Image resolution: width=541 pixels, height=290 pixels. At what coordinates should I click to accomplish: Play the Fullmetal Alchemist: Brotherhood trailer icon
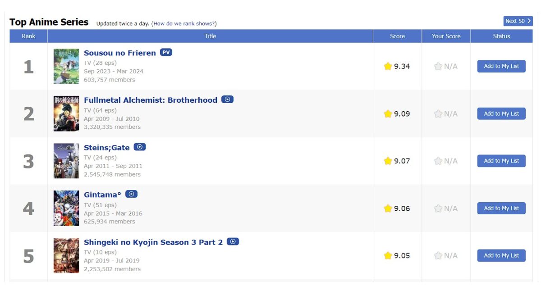(x=227, y=100)
